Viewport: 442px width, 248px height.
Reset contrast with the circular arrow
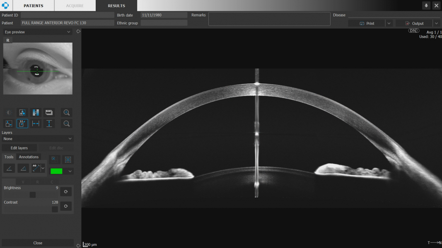point(66,206)
